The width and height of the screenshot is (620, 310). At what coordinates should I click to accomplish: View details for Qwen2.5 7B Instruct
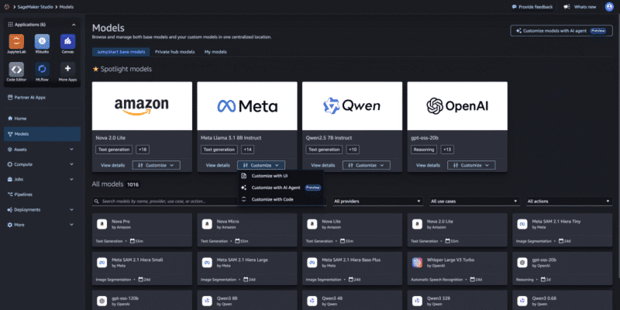[323, 165]
